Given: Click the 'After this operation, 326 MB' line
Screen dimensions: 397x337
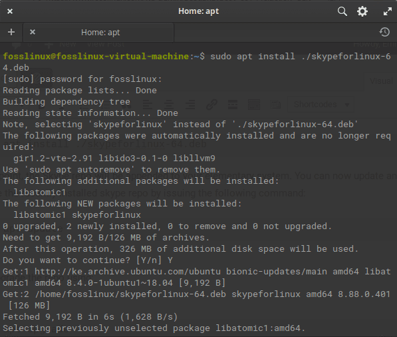Looking at the screenshot, I should (180, 249).
